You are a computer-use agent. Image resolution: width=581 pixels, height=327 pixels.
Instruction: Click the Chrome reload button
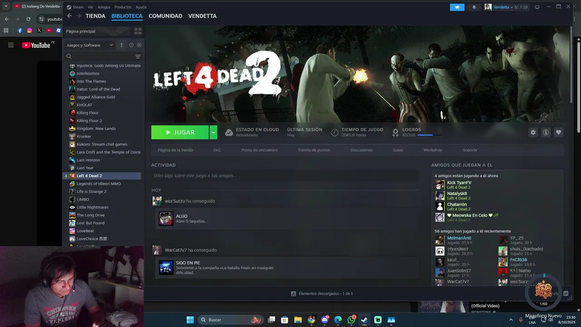(28, 19)
